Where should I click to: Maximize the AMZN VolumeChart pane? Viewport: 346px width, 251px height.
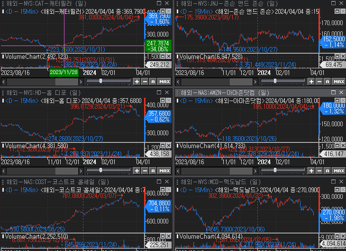coord(337,146)
